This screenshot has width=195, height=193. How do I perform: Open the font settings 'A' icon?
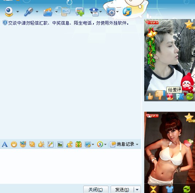(x=5, y=145)
